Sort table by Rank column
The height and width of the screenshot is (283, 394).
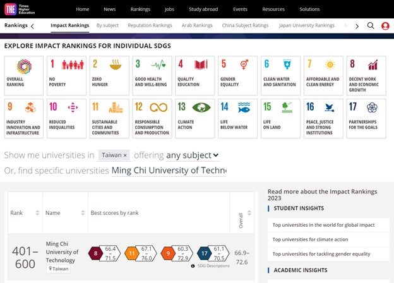click(37, 213)
